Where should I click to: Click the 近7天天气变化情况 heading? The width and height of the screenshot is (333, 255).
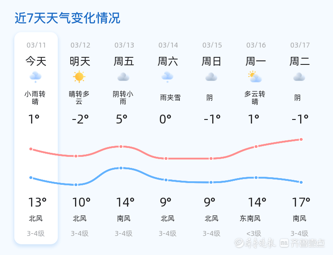pos(67,18)
